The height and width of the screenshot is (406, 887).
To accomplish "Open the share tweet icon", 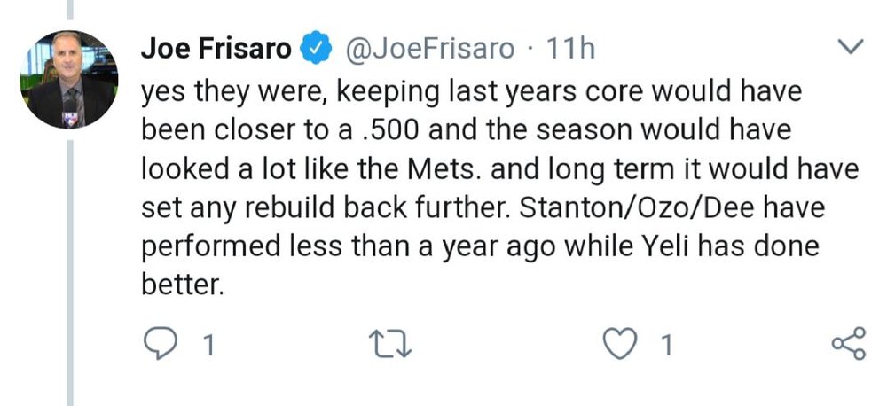I will tap(848, 343).
